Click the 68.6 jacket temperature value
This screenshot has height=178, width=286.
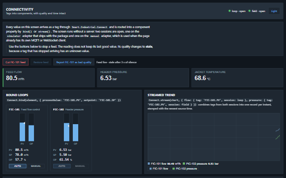pos(200,78)
